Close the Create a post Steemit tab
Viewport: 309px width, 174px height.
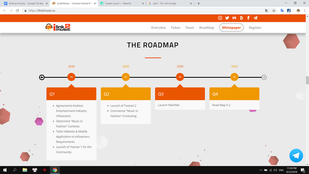[x=143, y=3]
